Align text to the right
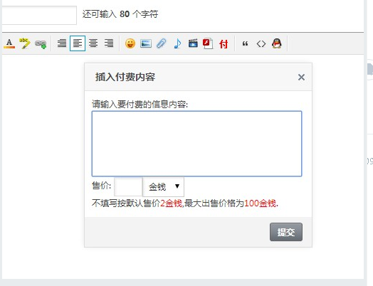 pos(109,43)
